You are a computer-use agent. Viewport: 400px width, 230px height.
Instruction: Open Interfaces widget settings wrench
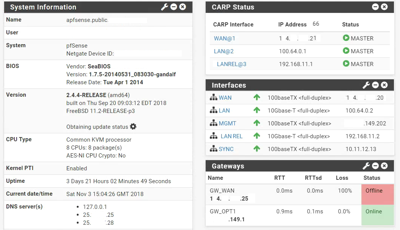click(366, 85)
